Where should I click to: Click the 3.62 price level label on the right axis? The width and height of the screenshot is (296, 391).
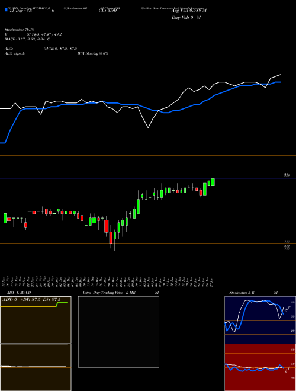pyautogui.click(x=287, y=241)
